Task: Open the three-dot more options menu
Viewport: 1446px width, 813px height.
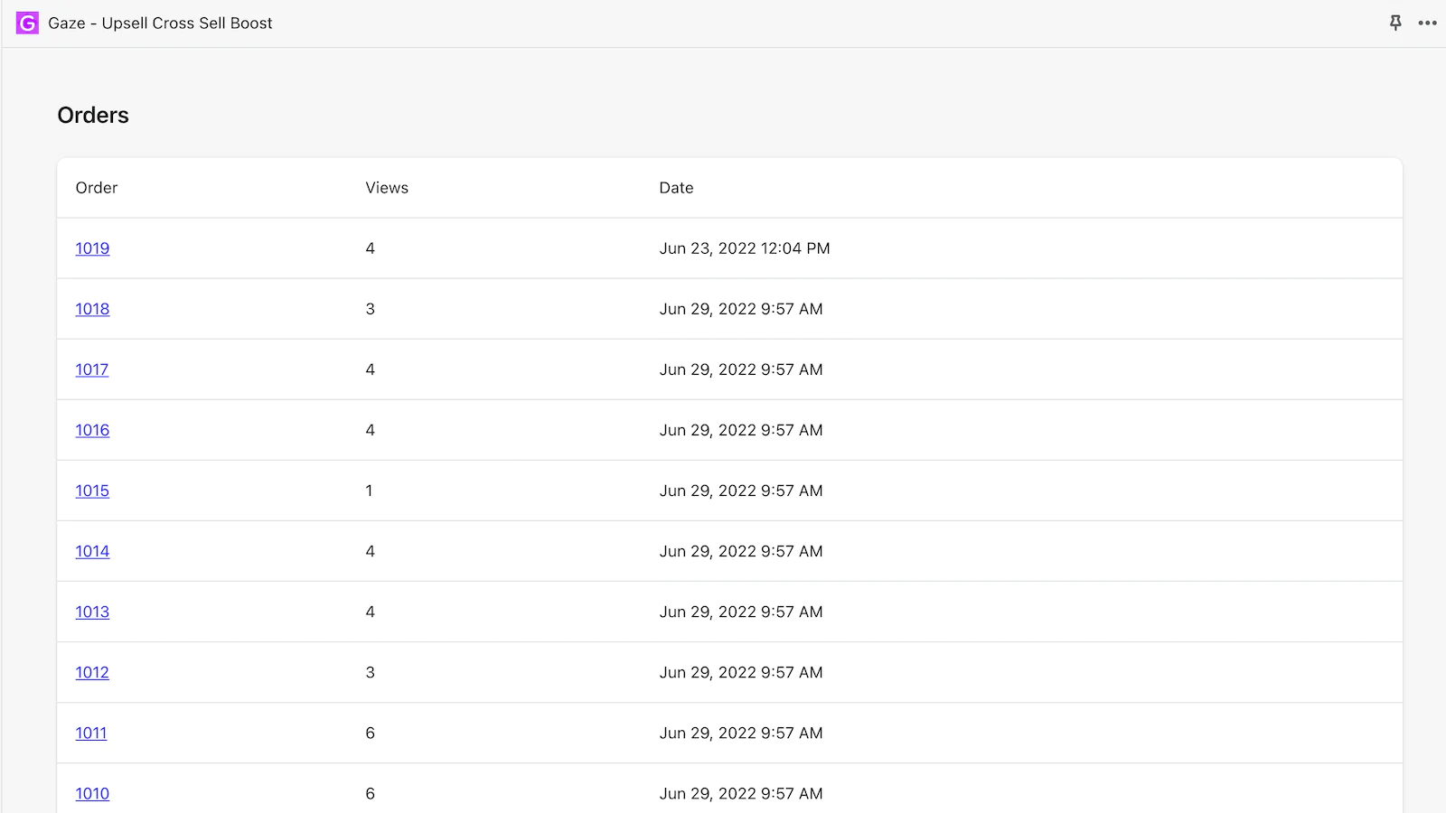Action: 1427,23
